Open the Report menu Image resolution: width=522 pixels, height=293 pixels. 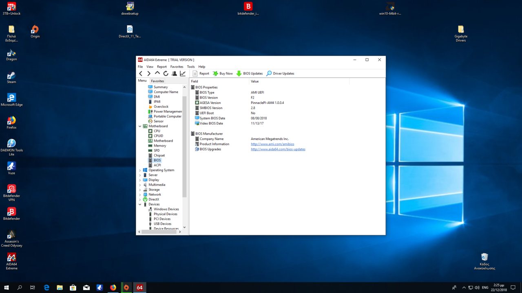162,67
